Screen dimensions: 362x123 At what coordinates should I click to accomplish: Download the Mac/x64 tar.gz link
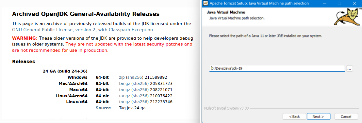coord(125,90)
